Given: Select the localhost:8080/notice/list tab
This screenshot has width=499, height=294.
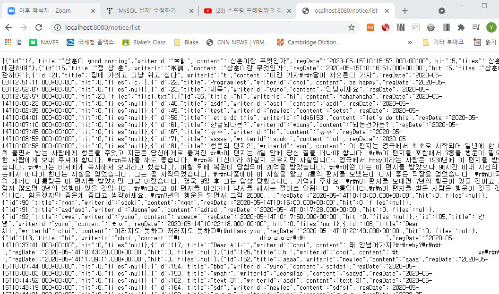Looking at the screenshot, I should 345,11.
